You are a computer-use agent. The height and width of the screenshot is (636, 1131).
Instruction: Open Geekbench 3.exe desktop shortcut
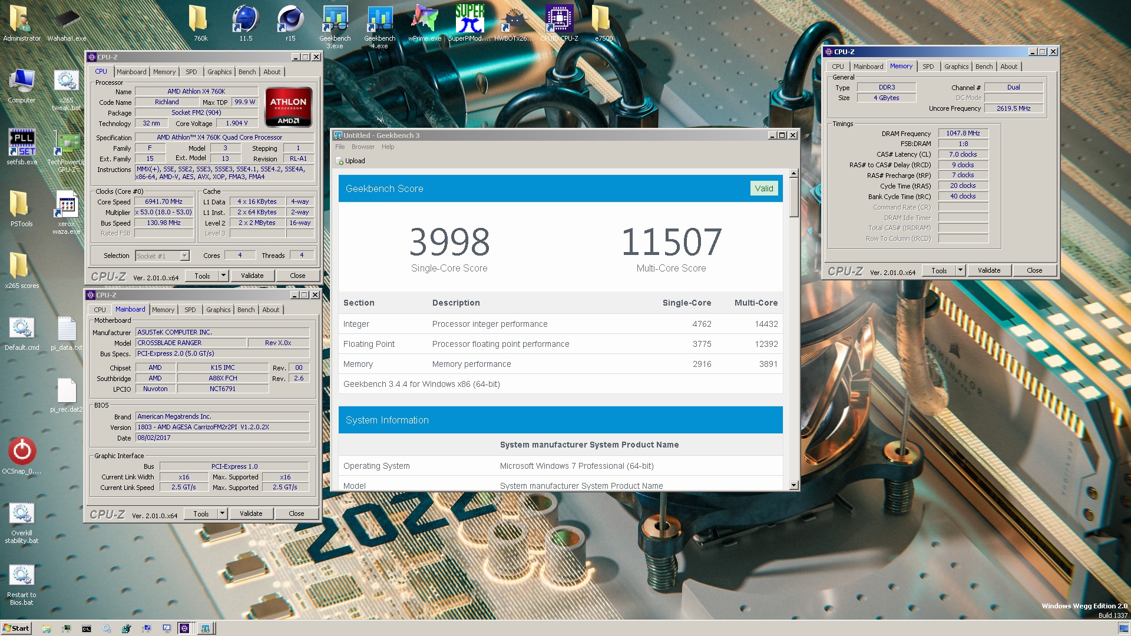335,27
